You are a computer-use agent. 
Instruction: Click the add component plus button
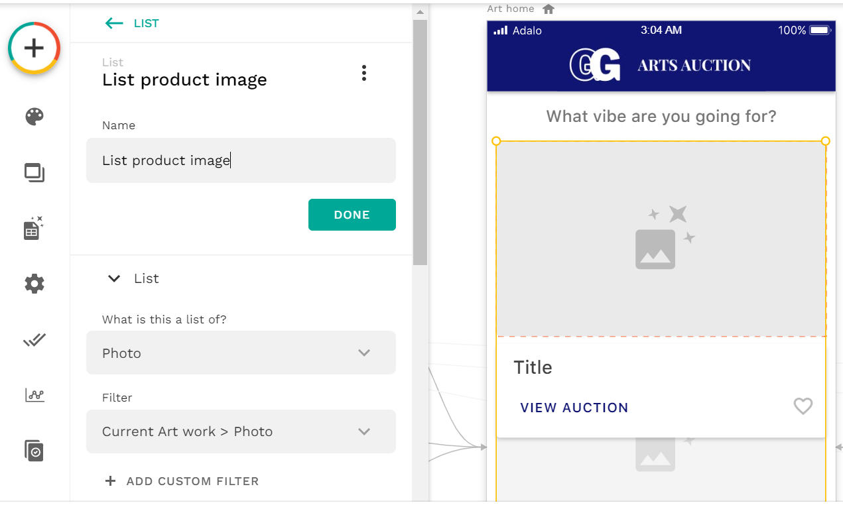pyautogui.click(x=34, y=48)
